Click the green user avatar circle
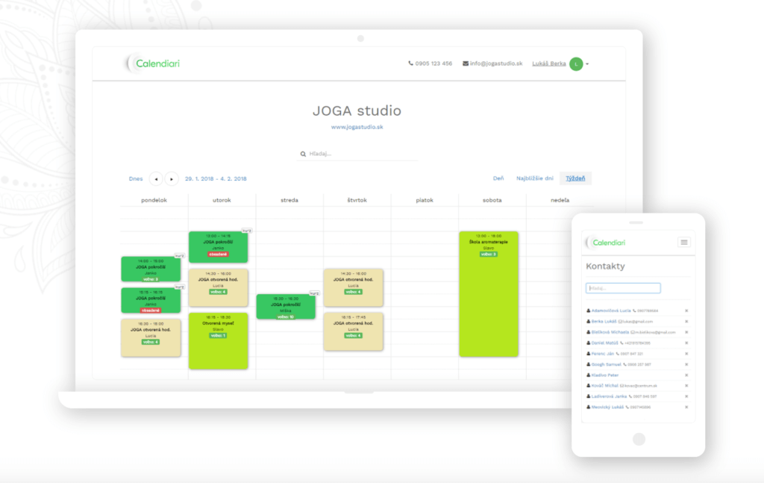The width and height of the screenshot is (764, 483). tap(576, 64)
